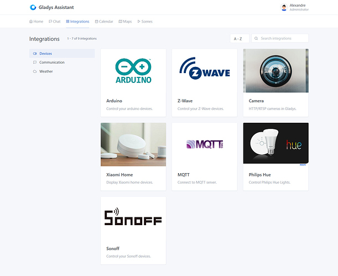Click the Weather cloud icon in sidebar
Image resolution: width=338 pixels, height=276 pixels.
[35, 71]
